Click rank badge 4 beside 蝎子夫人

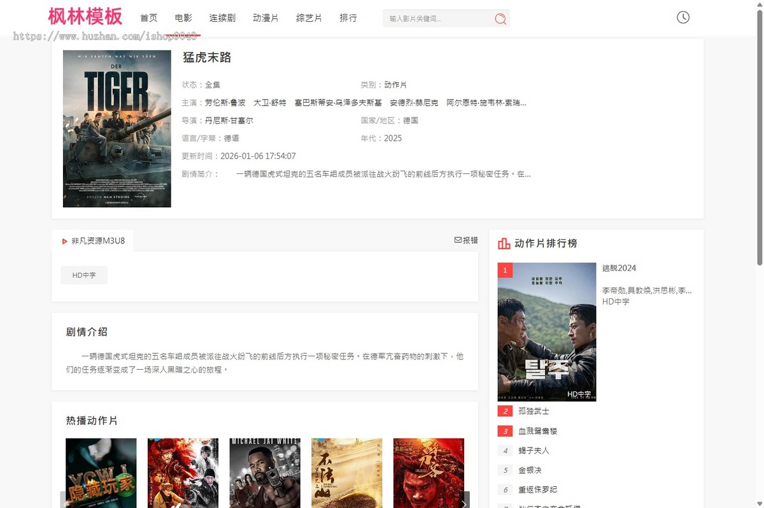(x=505, y=451)
